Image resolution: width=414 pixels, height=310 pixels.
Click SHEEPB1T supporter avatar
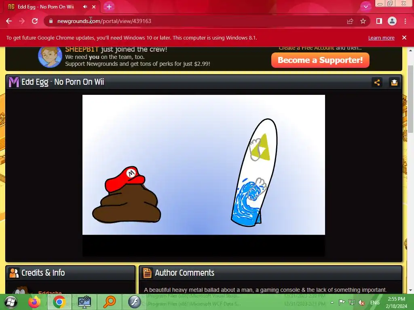pos(50,57)
